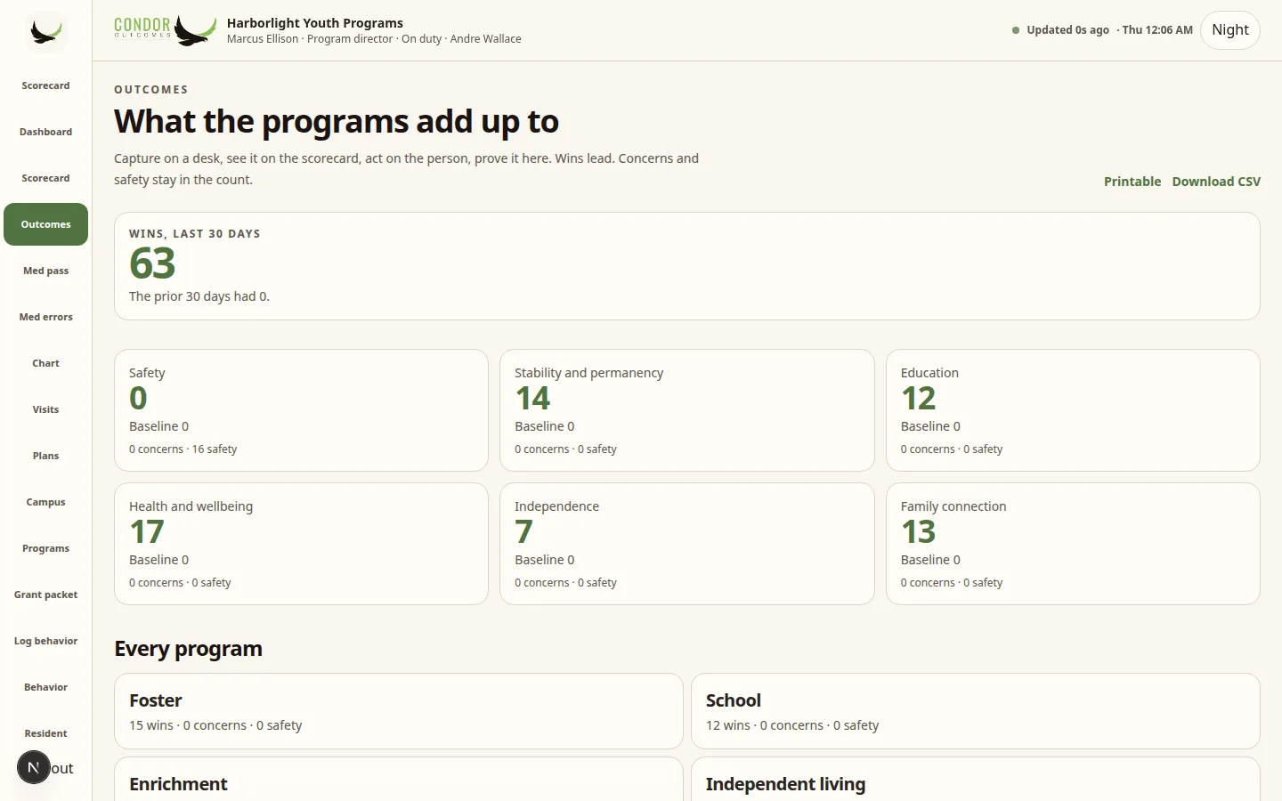
Task: Click the green status dot beside Updated
Action: click(1016, 30)
